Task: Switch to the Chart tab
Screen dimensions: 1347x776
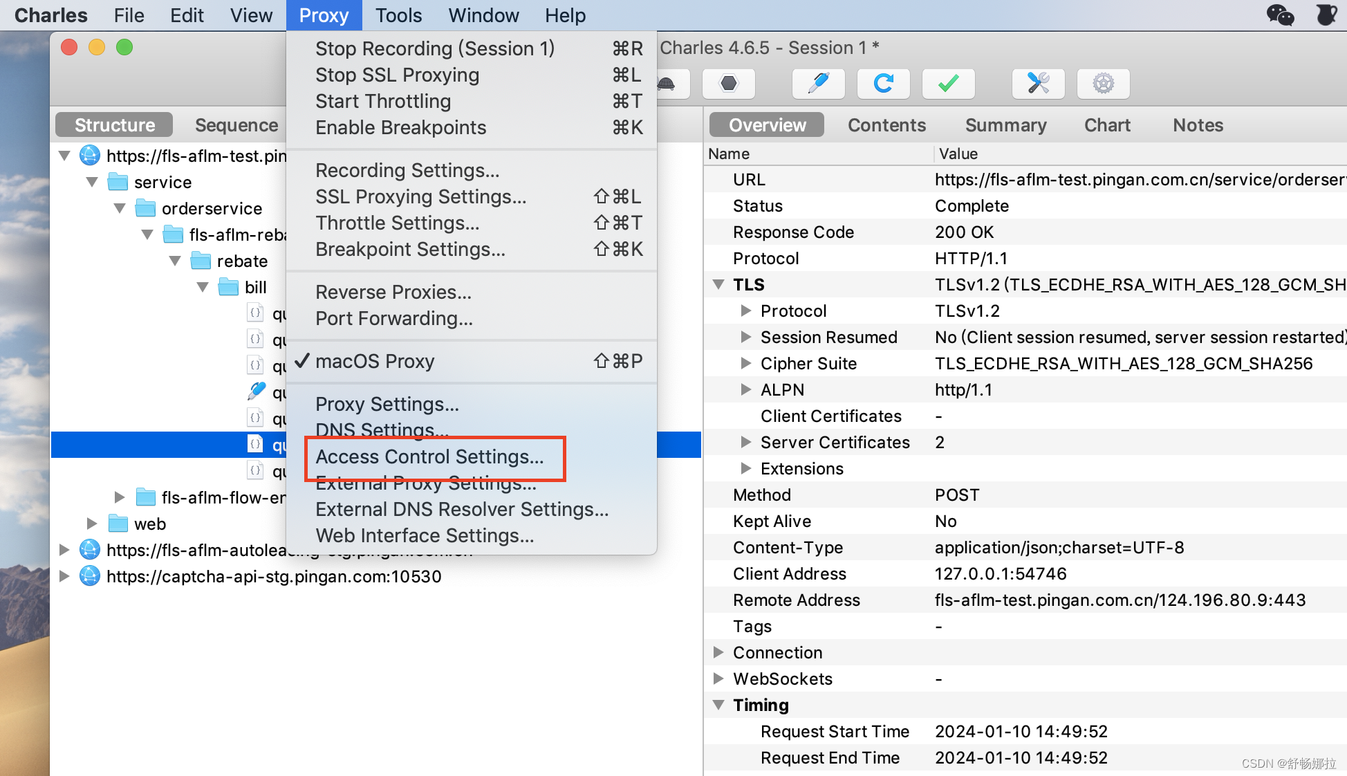Action: (1107, 125)
